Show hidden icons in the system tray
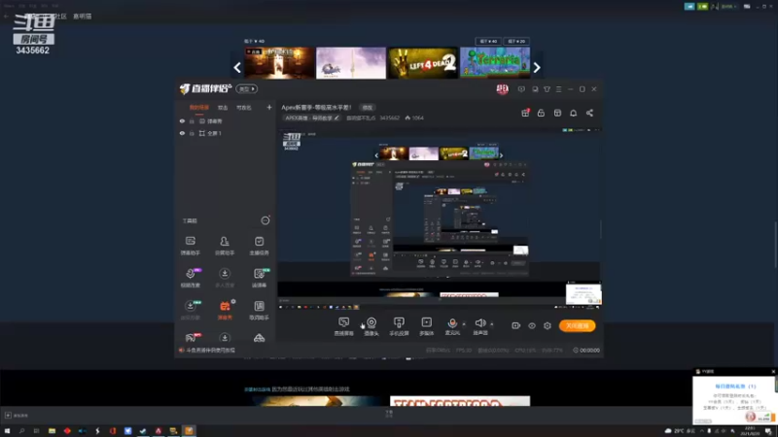This screenshot has width=778, height=437. tap(701, 431)
